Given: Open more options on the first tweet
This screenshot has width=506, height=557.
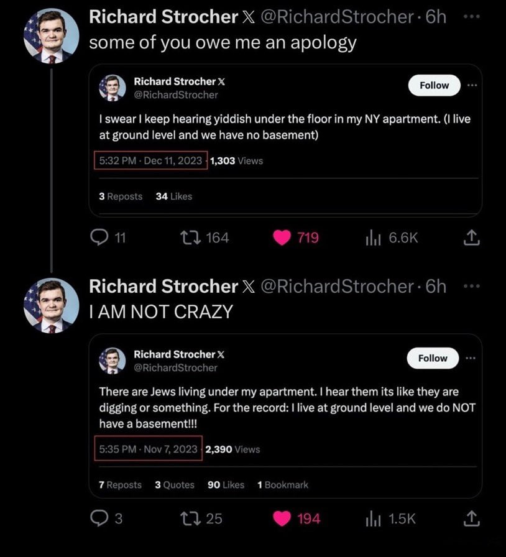Looking at the screenshot, I should (472, 17).
